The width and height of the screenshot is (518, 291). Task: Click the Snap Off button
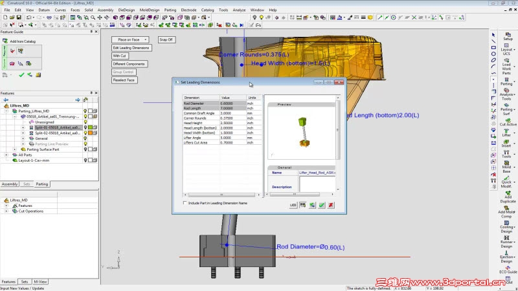[166, 39]
